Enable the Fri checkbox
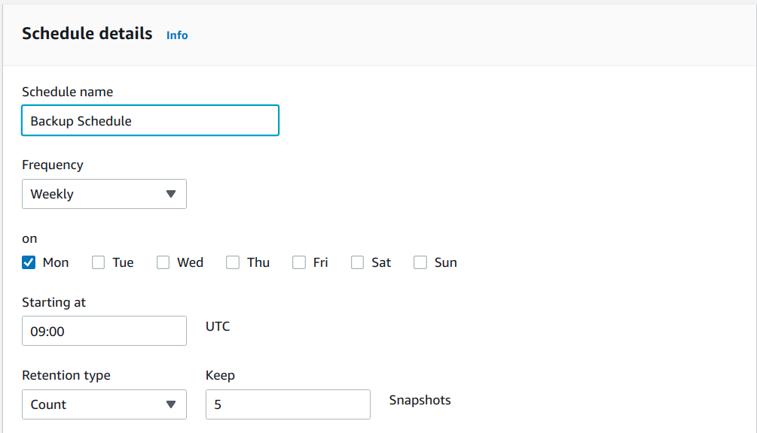Screen dimensions: 757x433 [x=298, y=262]
